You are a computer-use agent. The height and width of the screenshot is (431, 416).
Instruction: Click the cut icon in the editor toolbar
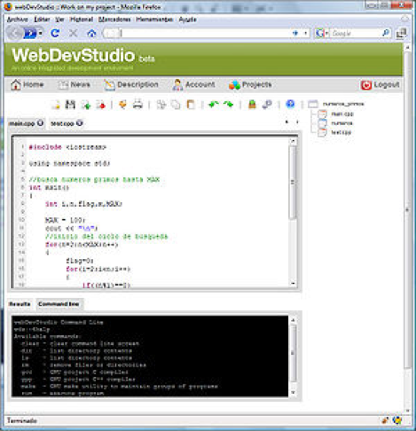coord(161,105)
